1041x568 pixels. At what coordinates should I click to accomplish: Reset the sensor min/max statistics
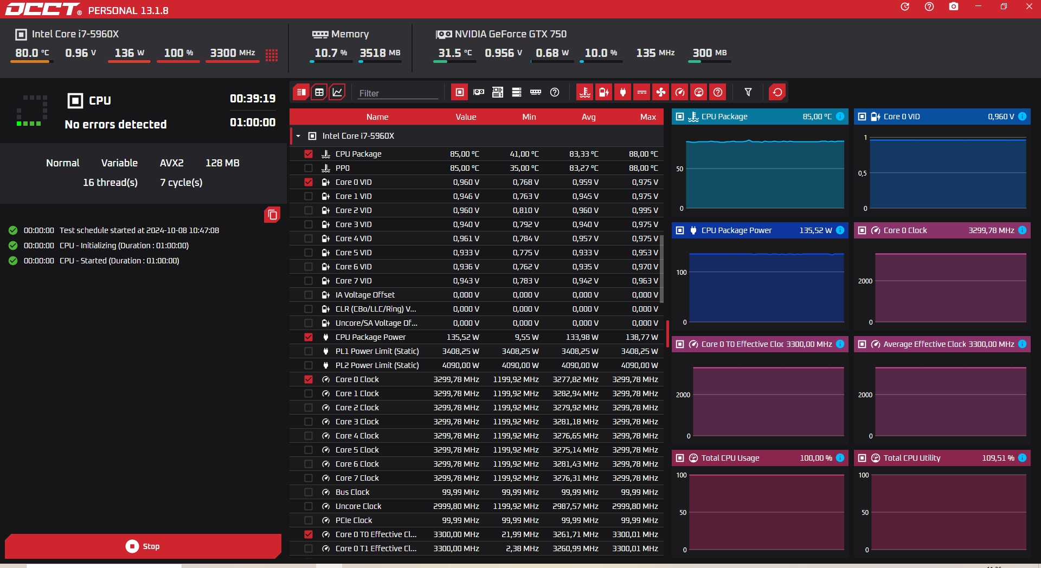[777, 92]
